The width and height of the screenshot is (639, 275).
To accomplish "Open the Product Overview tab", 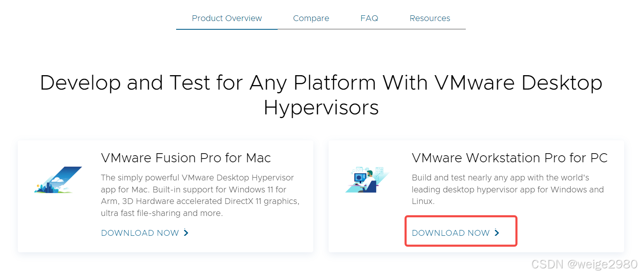I will [227, 18].
